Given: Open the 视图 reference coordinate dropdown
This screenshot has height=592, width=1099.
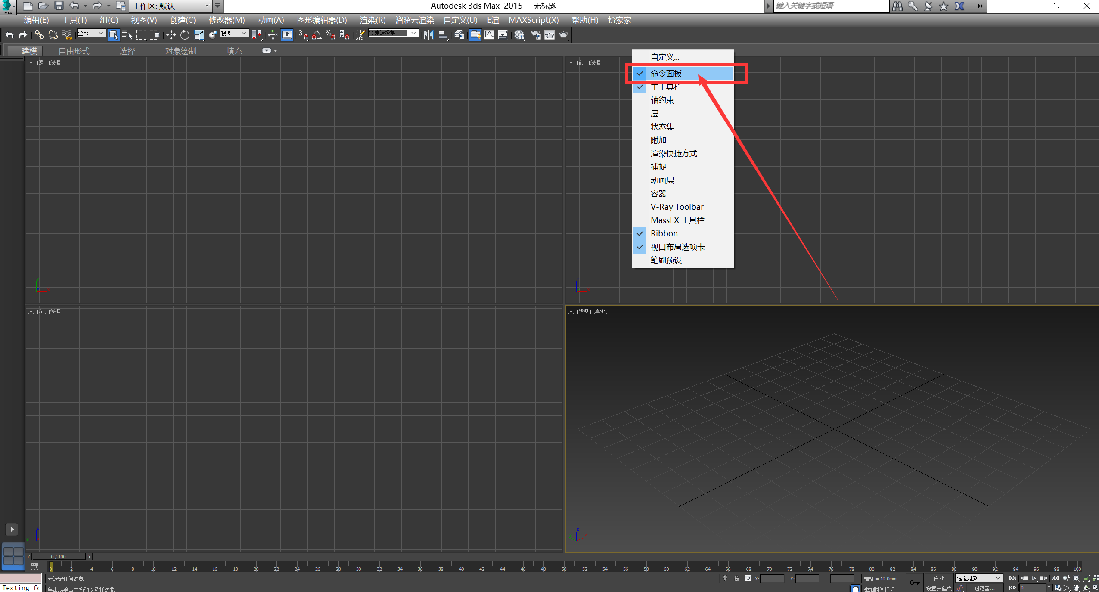Looking at the screenshot, I should pos(234,33).
